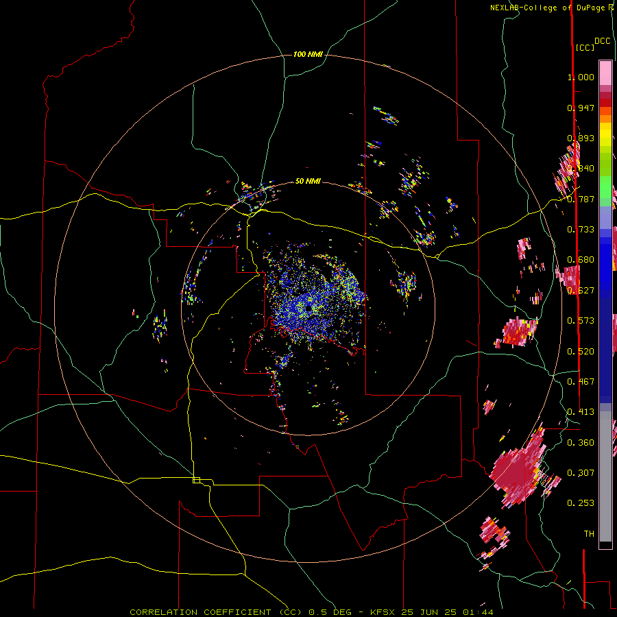Click the large crimson storm echo near the 100 NMI ring
The height and width of the screenshot is (617, 617).
517,471
